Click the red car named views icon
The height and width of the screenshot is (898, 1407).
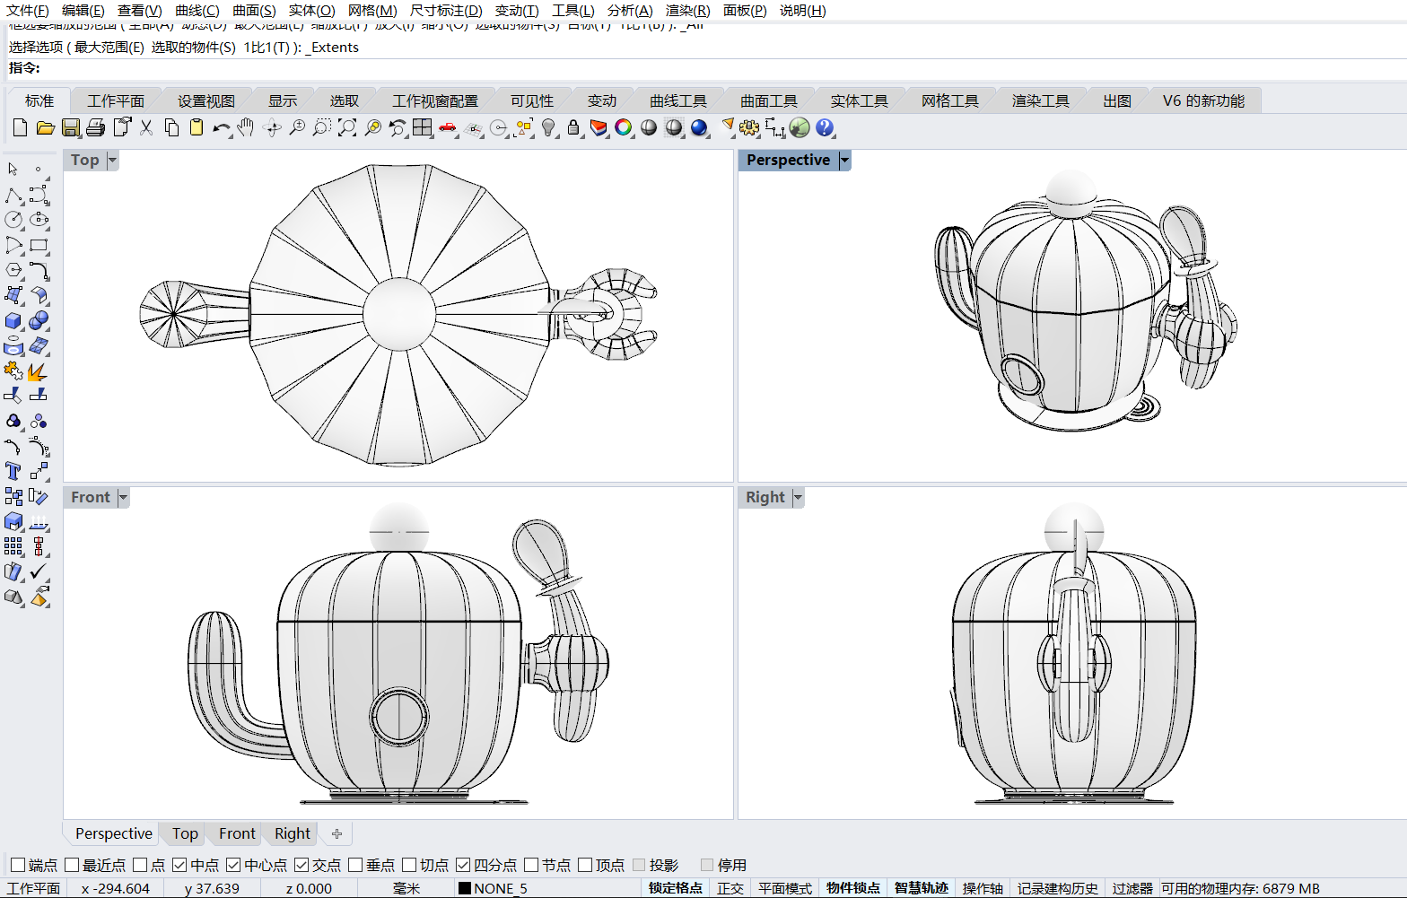[x=448, y=128]
